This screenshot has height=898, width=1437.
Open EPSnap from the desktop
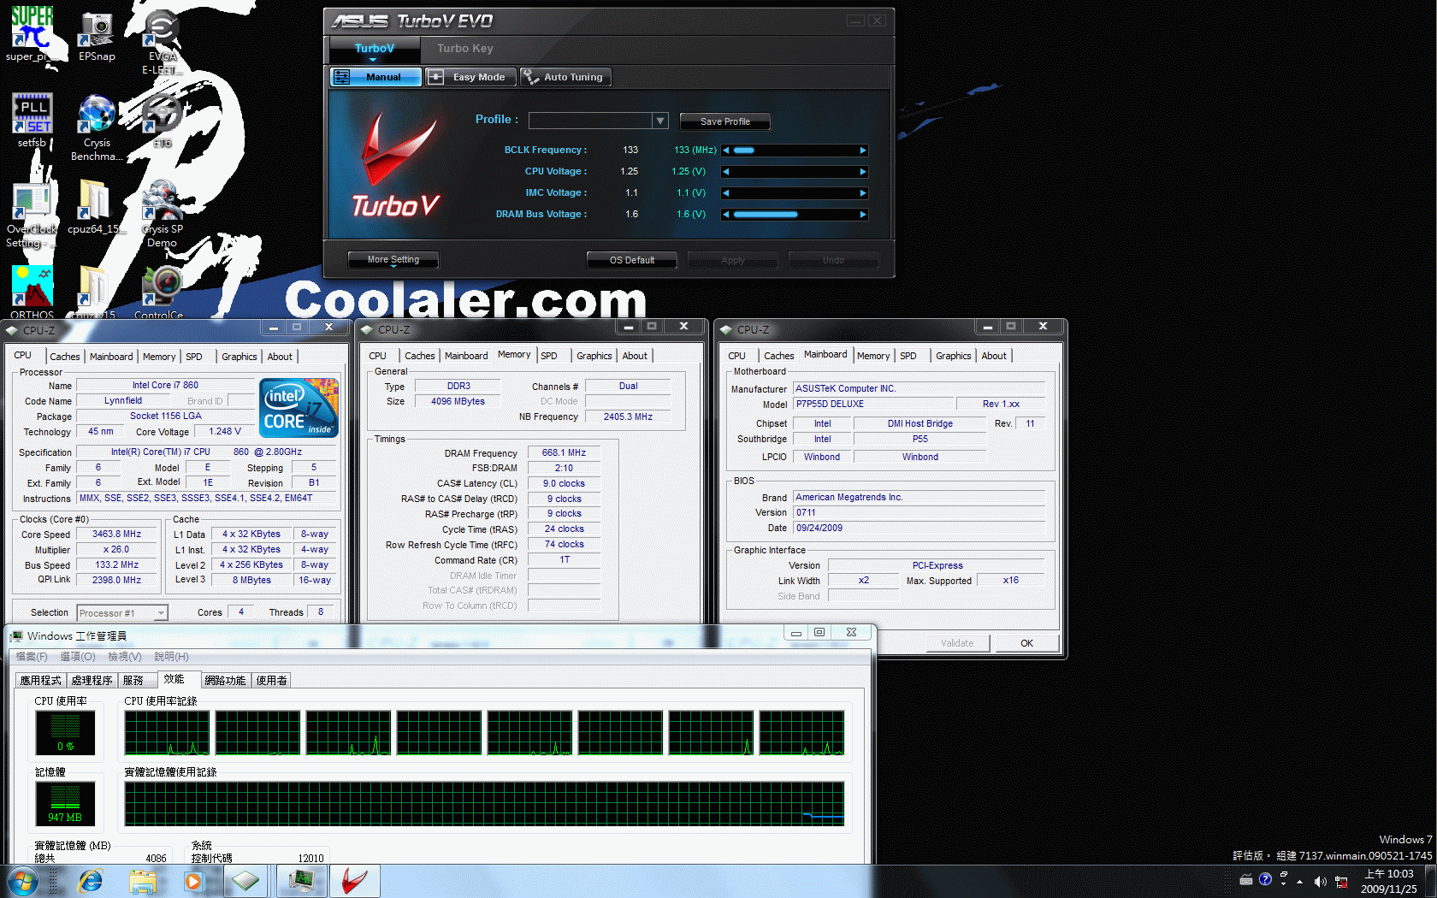(95, 30)
